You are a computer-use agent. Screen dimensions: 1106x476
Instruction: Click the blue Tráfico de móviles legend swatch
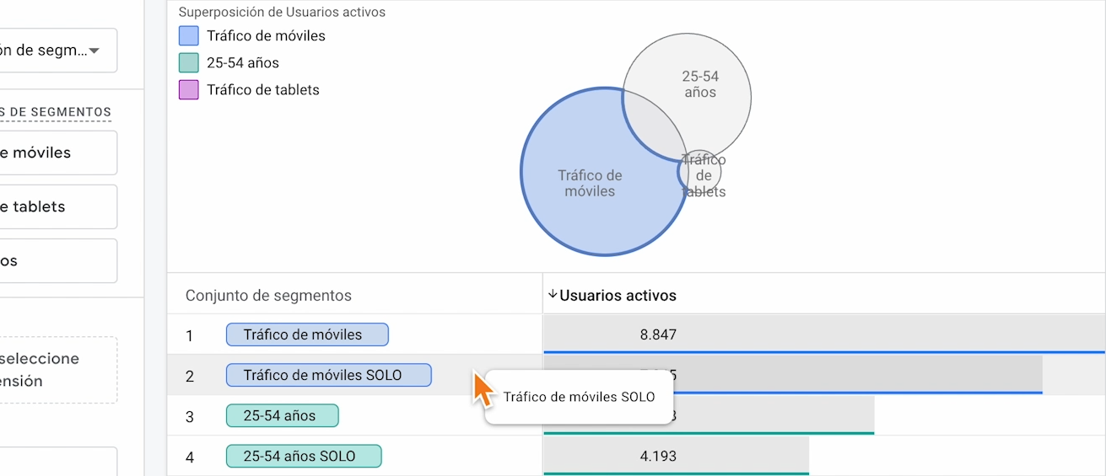(x=189, y=35)
